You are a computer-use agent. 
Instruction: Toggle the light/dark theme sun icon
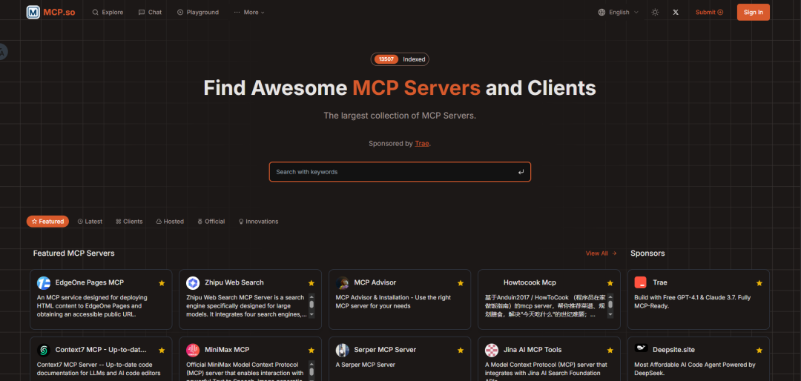click(x=655, y=13)
